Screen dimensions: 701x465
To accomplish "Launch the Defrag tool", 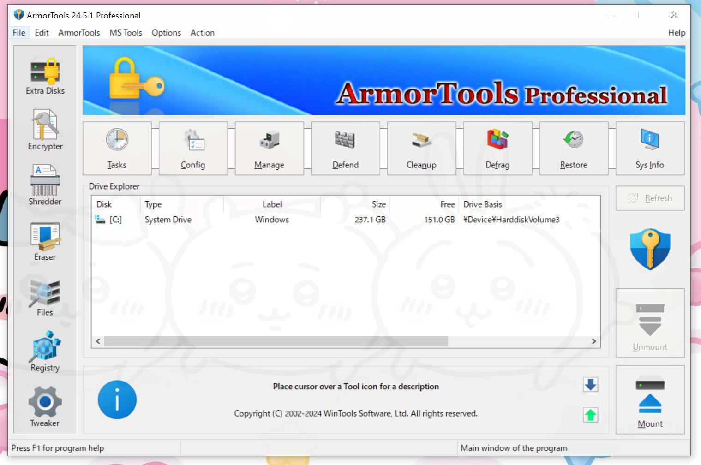I will pyautogui.click(x=497, y=149).
